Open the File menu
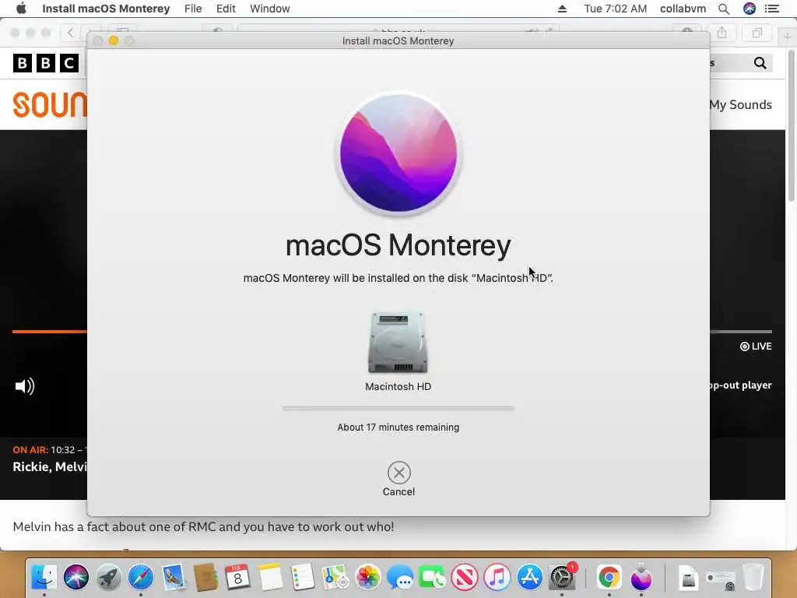The image size is (797, 598). 193,9
